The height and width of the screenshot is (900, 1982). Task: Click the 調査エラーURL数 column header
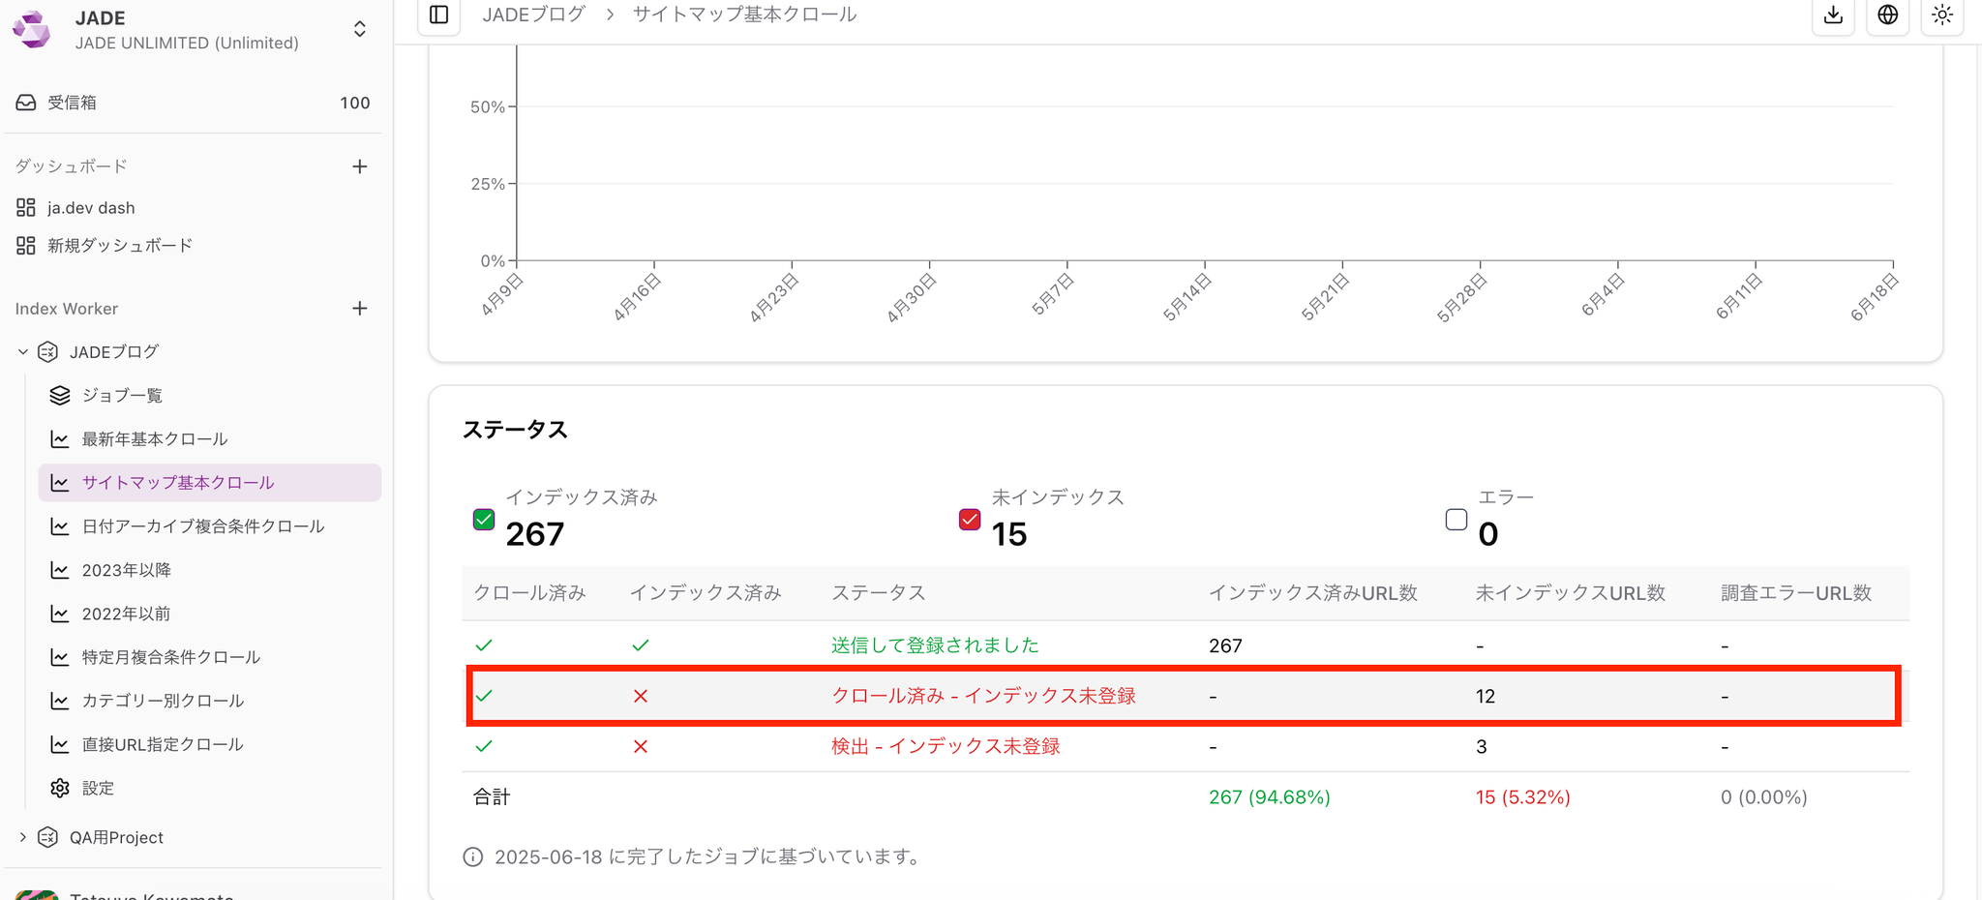point(1796,593)
